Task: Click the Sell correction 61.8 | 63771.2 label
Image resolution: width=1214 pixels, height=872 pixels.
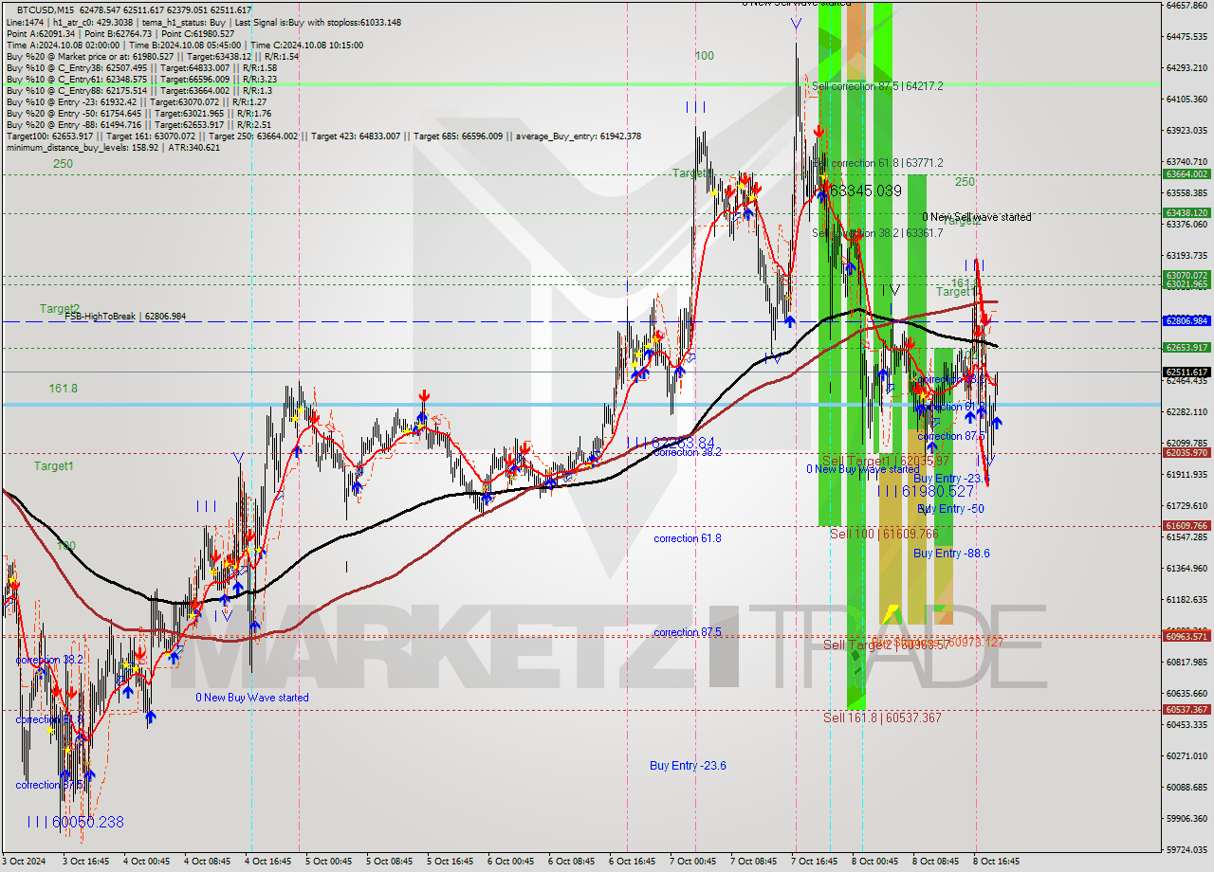Action: pos(879,163)
